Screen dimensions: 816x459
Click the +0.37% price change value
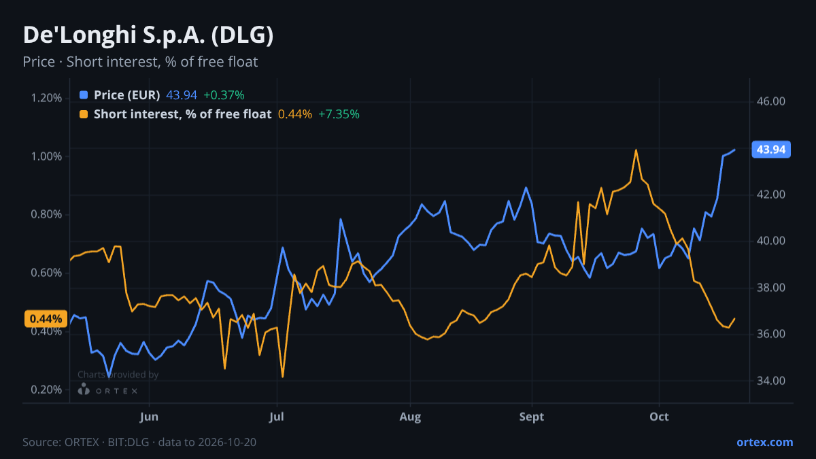(224, 95)
